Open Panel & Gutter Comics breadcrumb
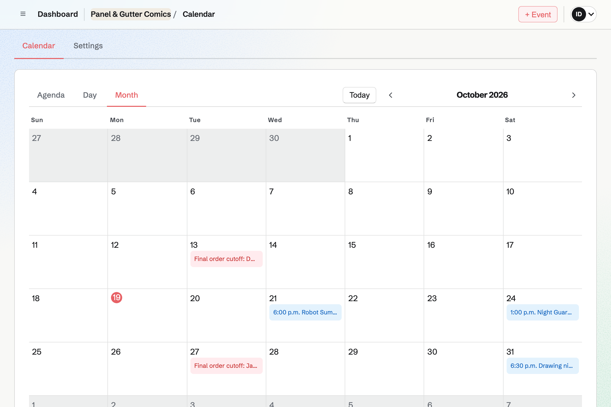Viewport: 611px width, 407px height. pos(131,14)
